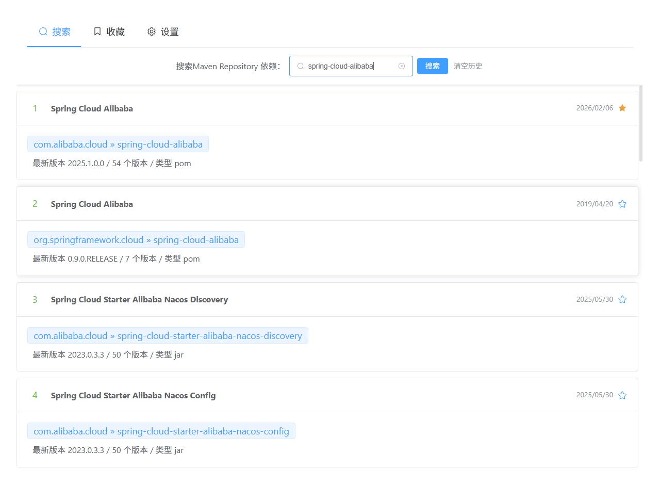660x485 pixels.
Task: Unfavorite the first Spring Cloud Alibaba result
Action: point(622,108)
